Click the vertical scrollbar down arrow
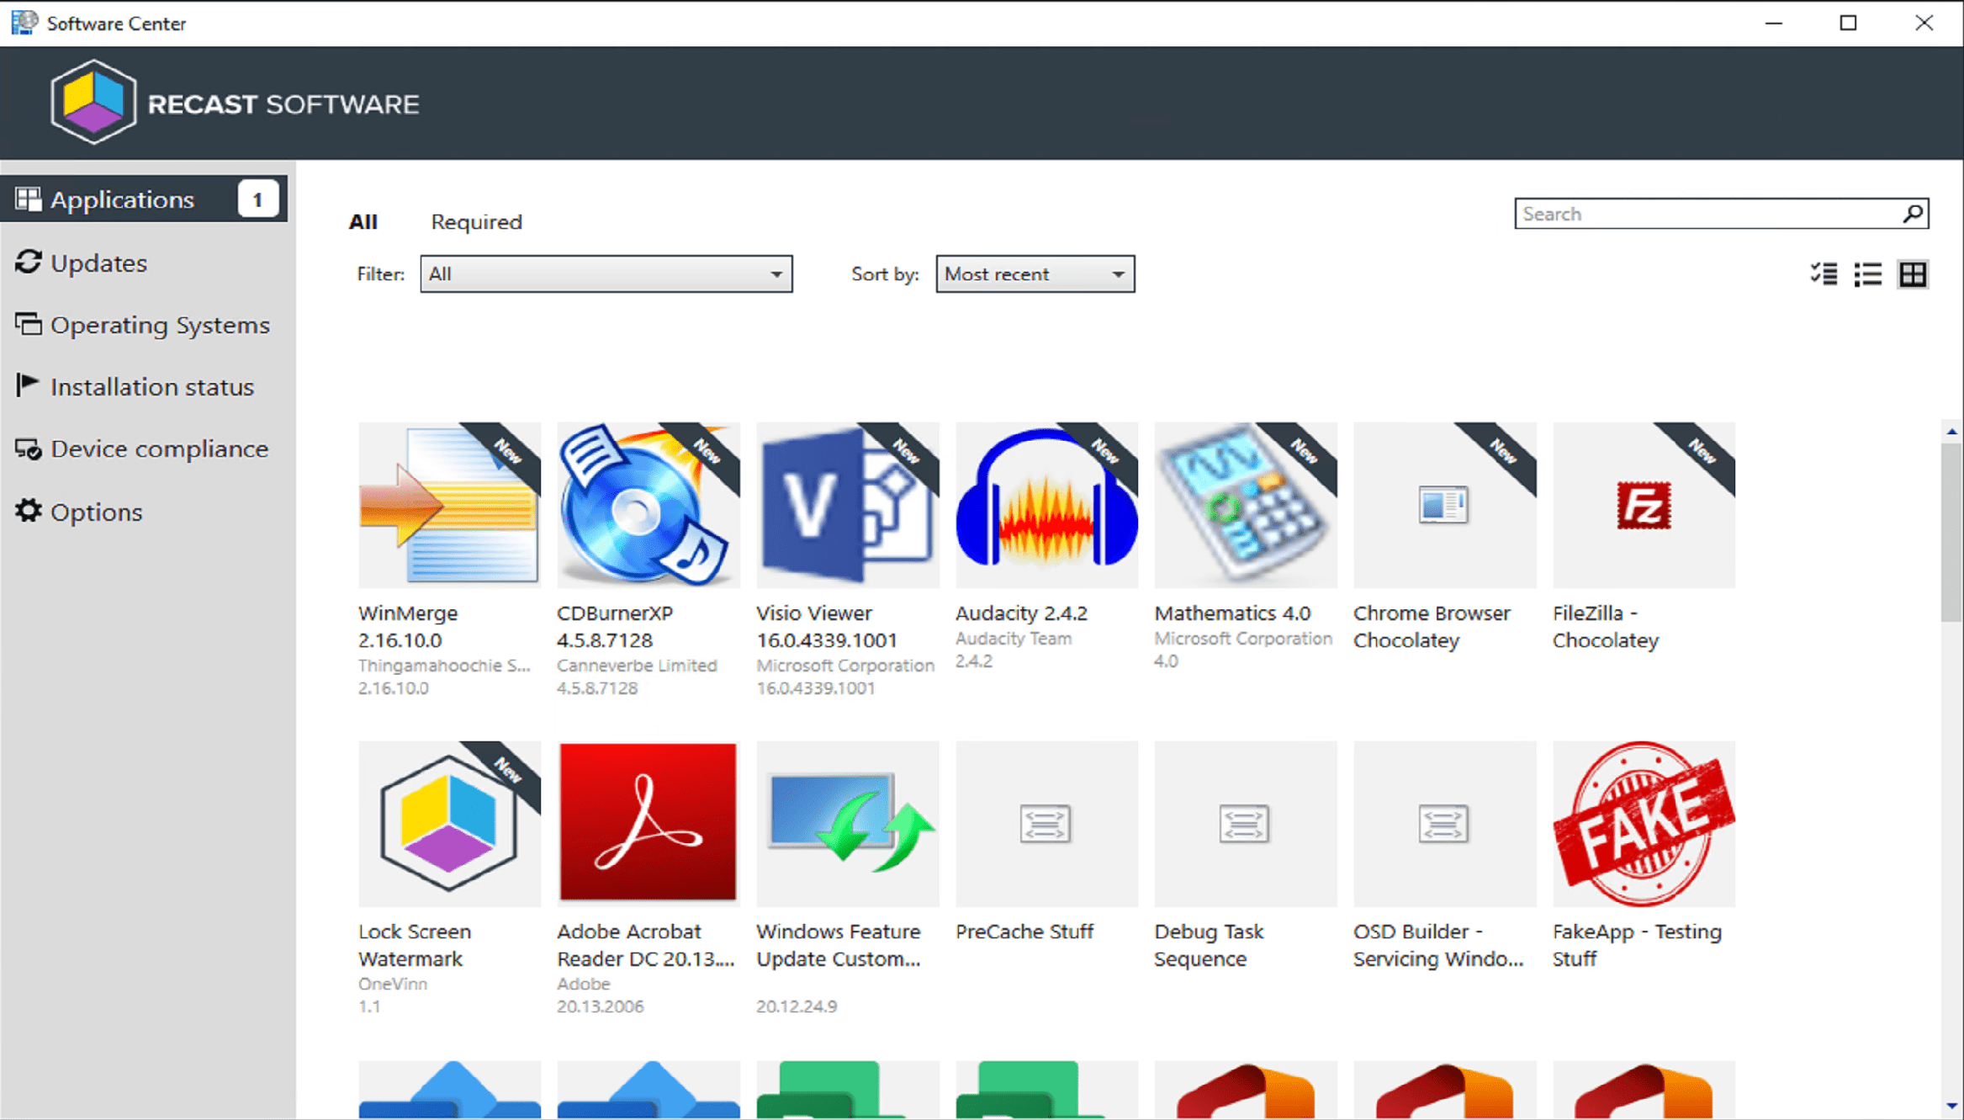The image size is (1964, 1120). pyautogui.click(x=1951, y=1106)
